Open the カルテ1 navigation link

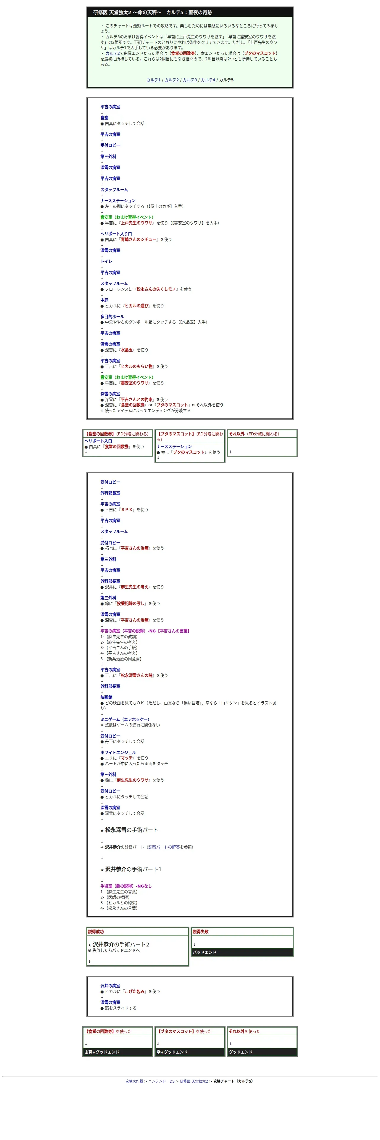pyautogui.click(x=154, y=80)
